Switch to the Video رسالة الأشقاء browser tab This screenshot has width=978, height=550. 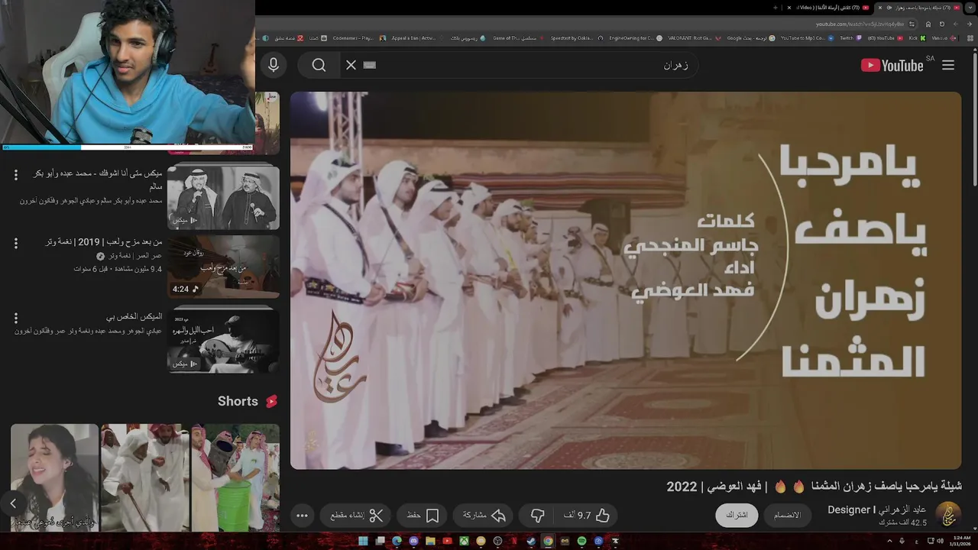829,8
